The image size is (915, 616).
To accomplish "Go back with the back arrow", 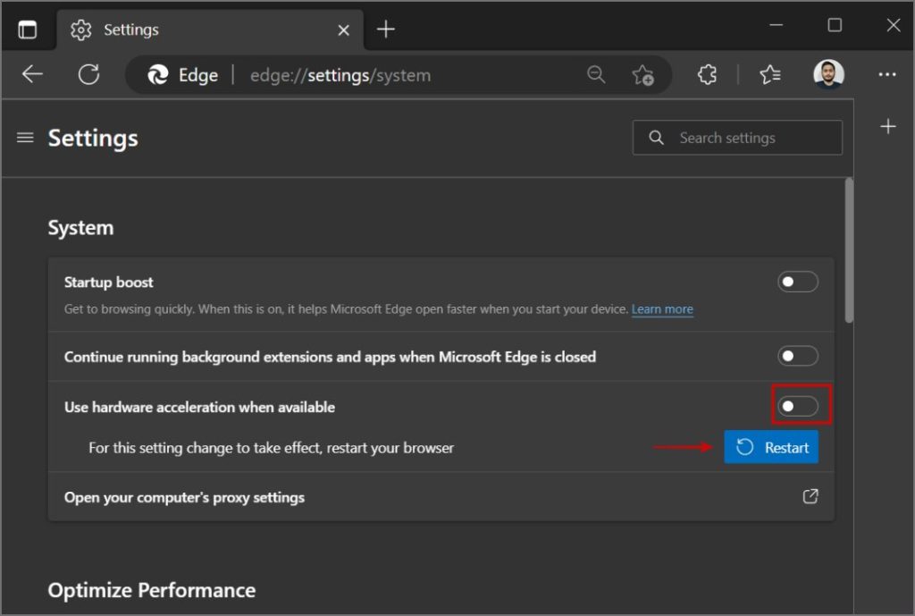I will tap(32, 74).
